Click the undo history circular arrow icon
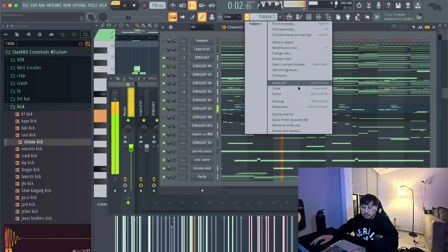The image size is (448, 252). pyautogui.click(x=359, y=6)
